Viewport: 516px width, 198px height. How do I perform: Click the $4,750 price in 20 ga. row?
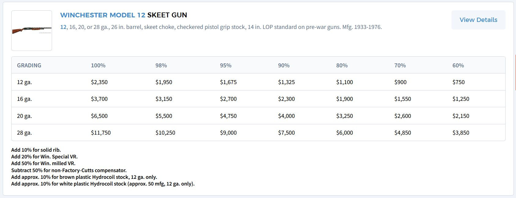pos(228,116)
